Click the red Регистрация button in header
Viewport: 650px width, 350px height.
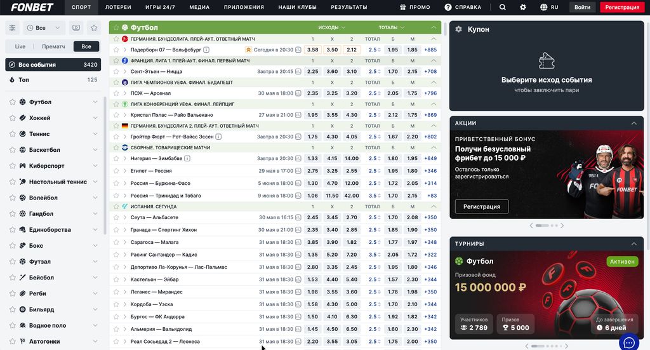(622, 7)
